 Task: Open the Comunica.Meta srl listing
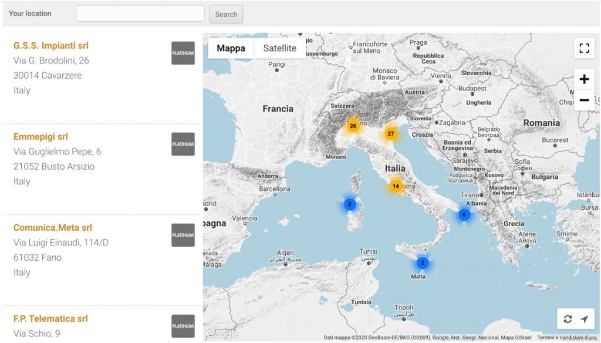53,228
